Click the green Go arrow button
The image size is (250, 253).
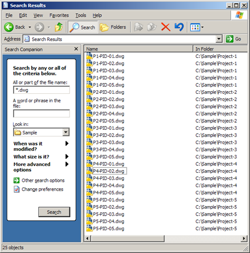(x=229, y=39)
